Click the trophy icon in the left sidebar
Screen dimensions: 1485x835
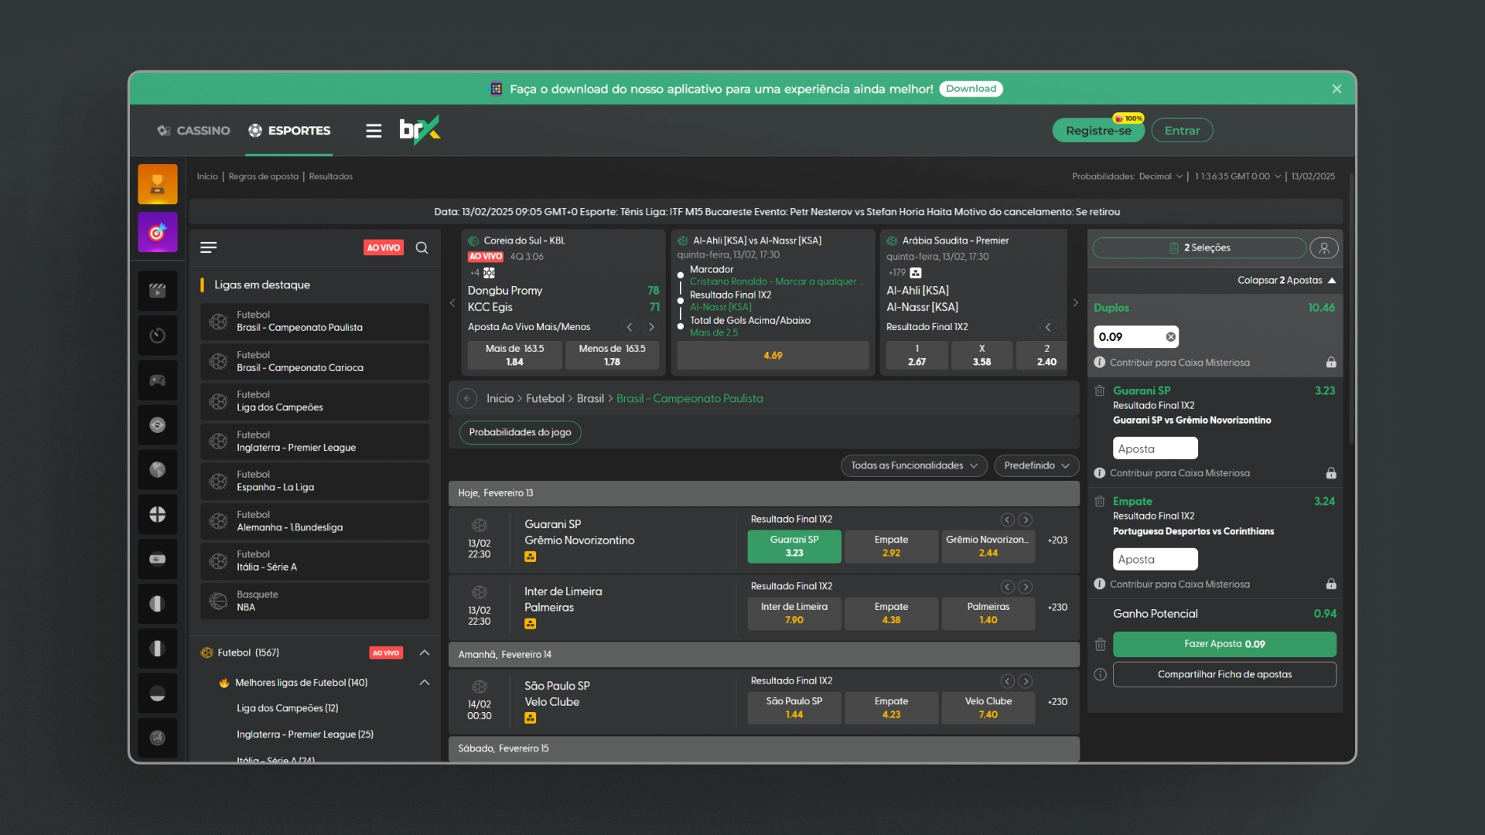pyautogui.click(x=157, y=184)
